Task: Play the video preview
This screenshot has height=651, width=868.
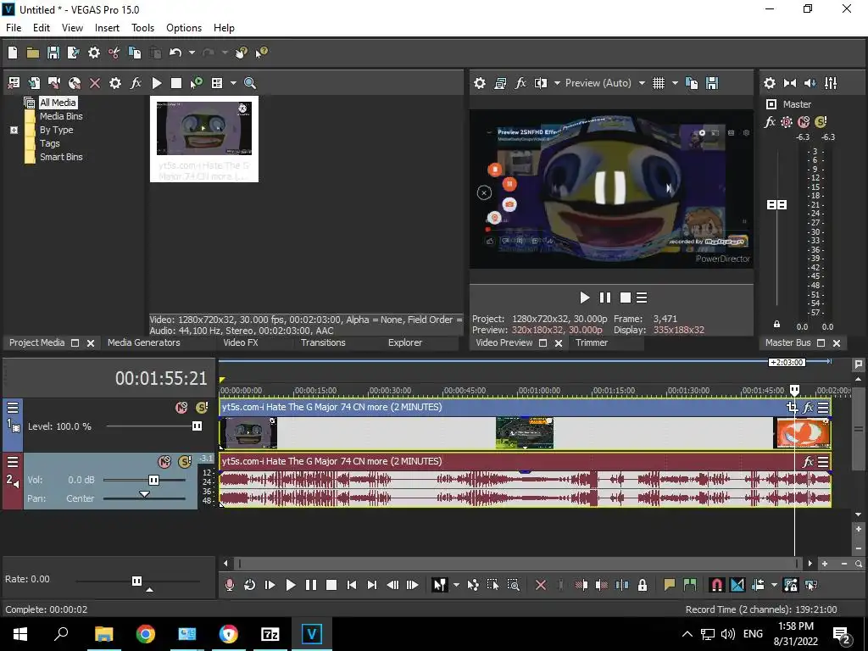Action: click(x=585, y=298)
